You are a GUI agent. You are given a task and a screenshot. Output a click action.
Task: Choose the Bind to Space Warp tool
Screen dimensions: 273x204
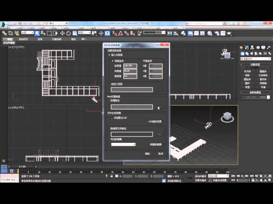(17, 33)
